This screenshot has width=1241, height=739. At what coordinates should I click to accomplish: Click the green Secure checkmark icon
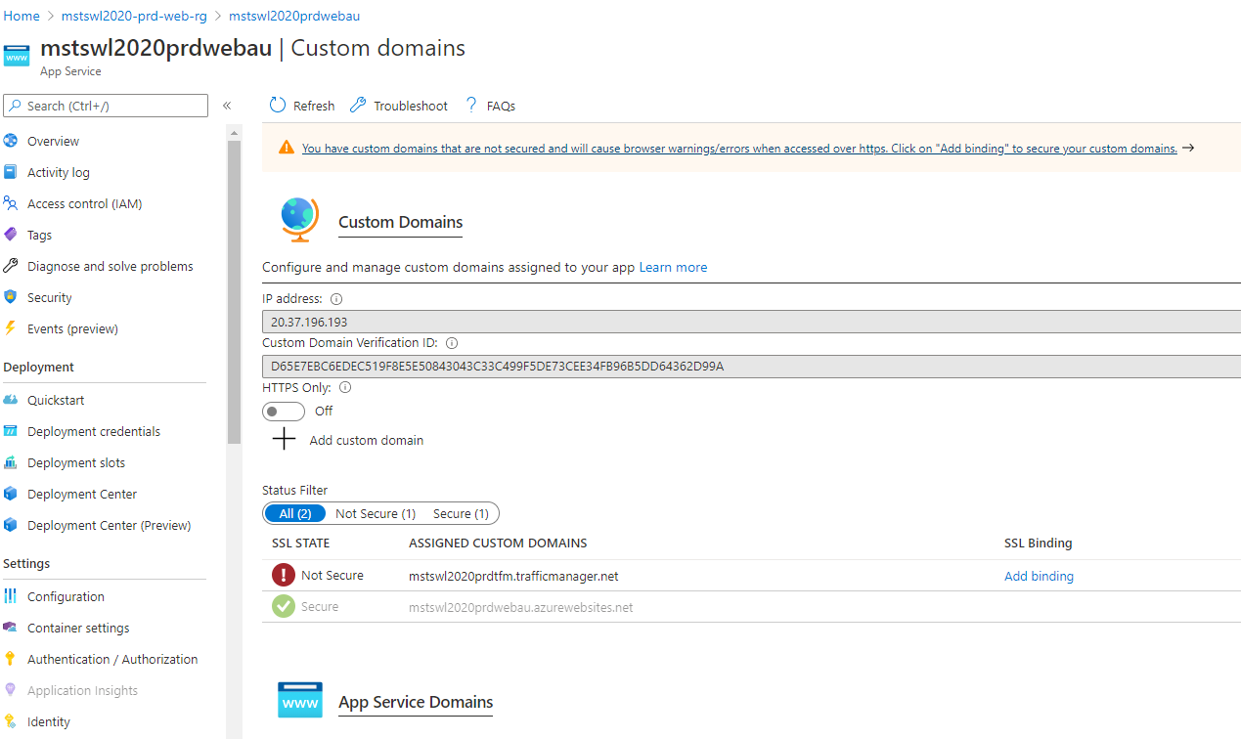point(284,607)
